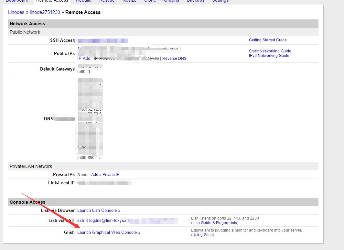Screen dimensions: 344x250
Task: Click the fe80::1 gateway address
Action: [84, 72]
